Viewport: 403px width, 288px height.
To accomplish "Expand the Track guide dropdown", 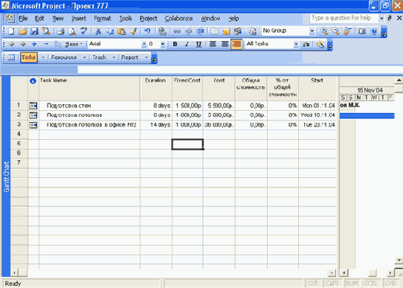I will click(x=114, y=57).
